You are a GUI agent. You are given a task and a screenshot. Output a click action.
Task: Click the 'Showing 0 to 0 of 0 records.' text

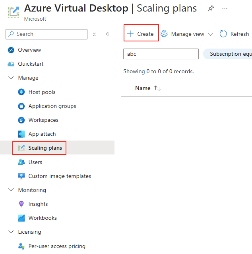click(x=159, y=71)
